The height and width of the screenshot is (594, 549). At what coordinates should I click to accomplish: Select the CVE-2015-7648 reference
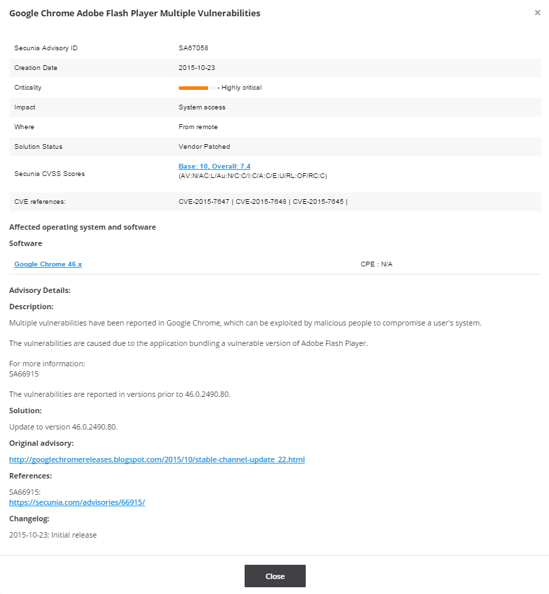tap(262, 202)
